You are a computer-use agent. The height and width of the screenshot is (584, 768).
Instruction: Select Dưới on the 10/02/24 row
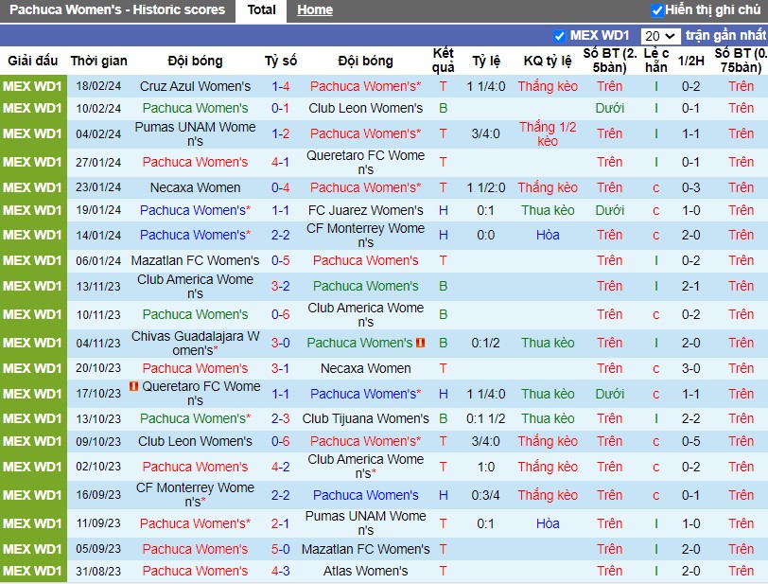610,108
